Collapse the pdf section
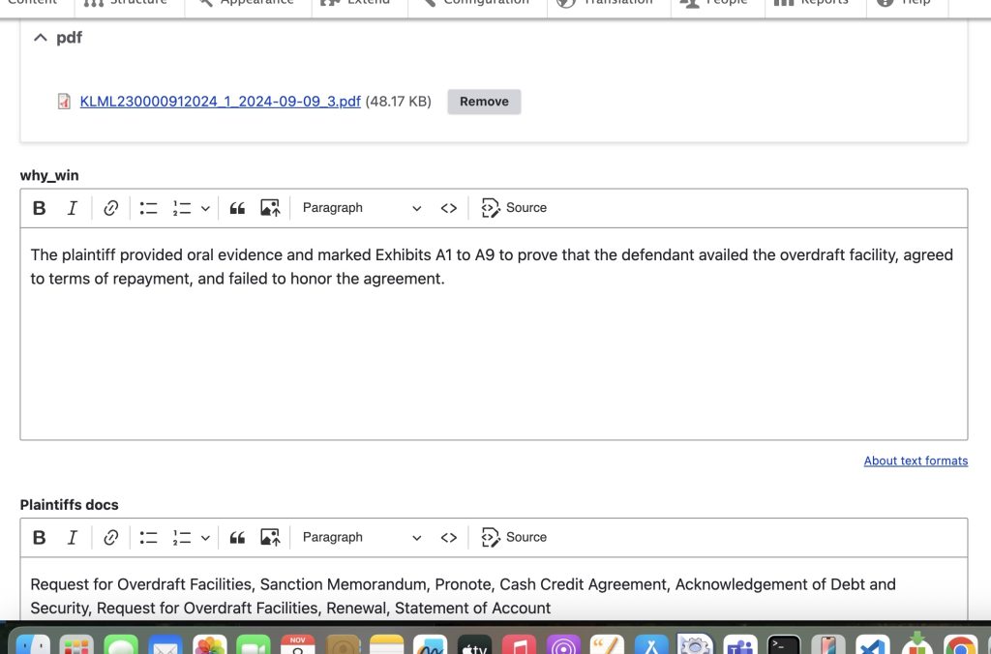991x654 pixels. 41,38
